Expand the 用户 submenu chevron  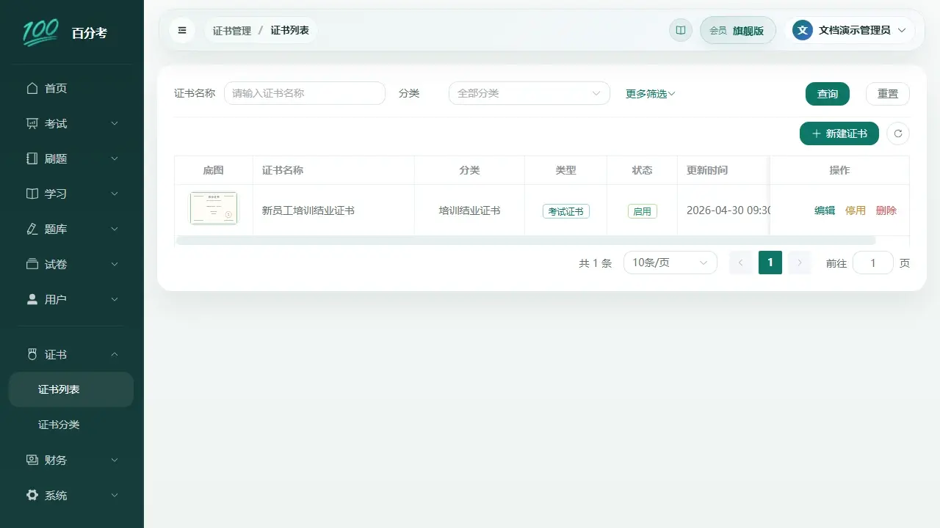coord(115,299)
